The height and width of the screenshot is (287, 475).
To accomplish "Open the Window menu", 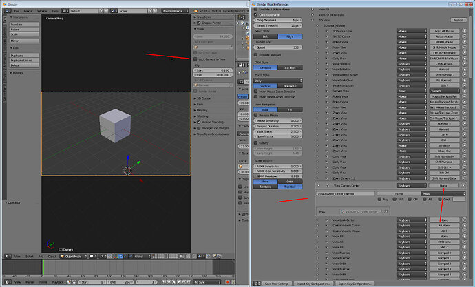I will tap(43, 11).
